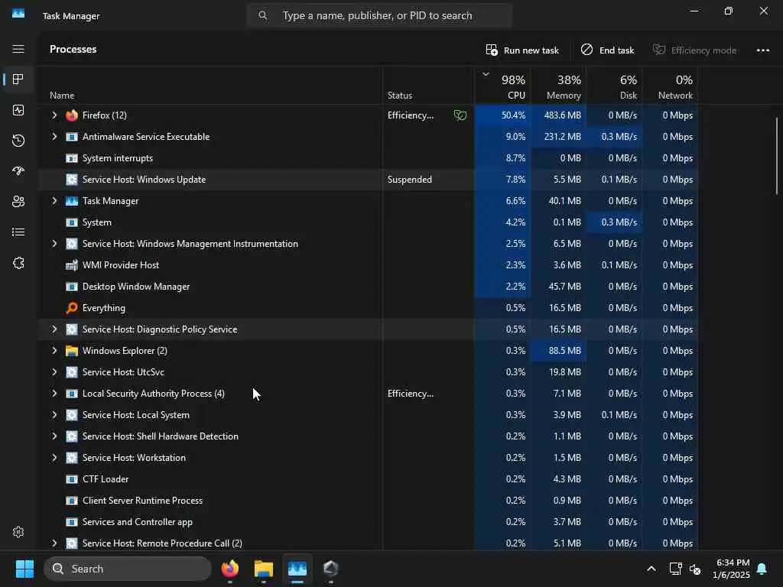Expand Service Host: UtcSvc row
The height and width of the screenshot is (587, 783).
54,372
